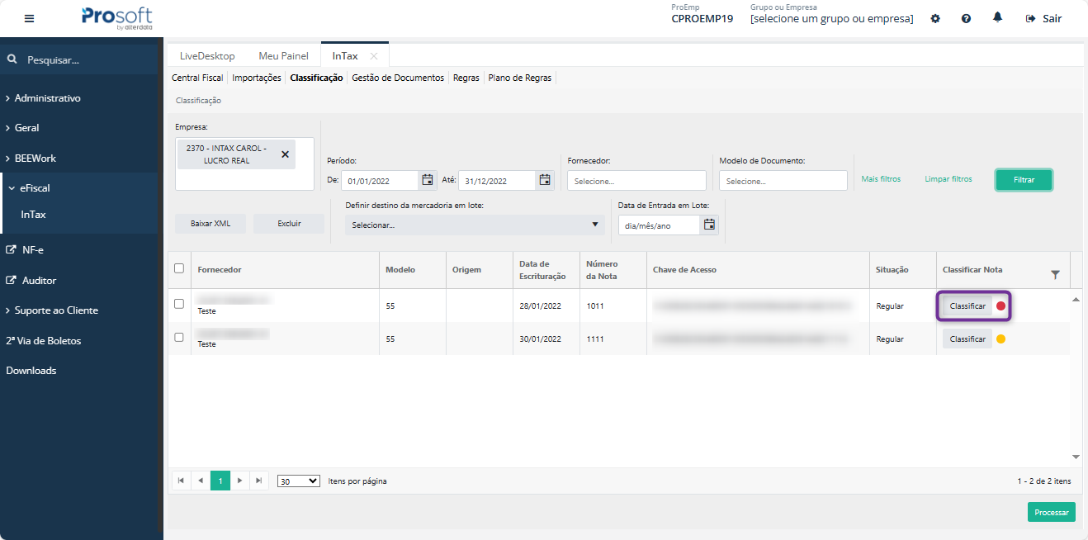Viewport: 1088px width, 540px height.
Task: Click the Sair logout button
Action: pyautogui.click(x=1043, y=18)
